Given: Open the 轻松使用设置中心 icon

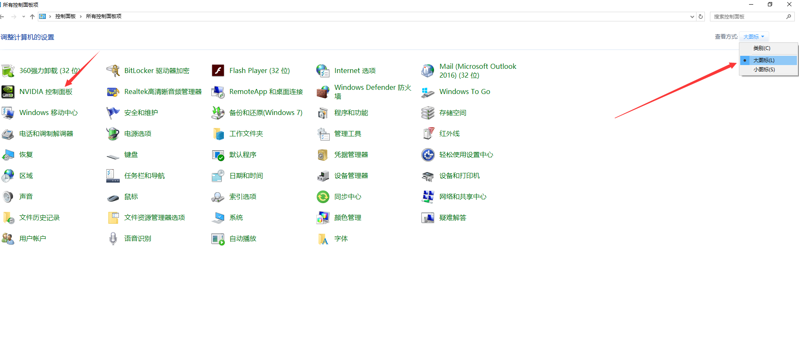Looking at the screenshot, I should [428, 154].
